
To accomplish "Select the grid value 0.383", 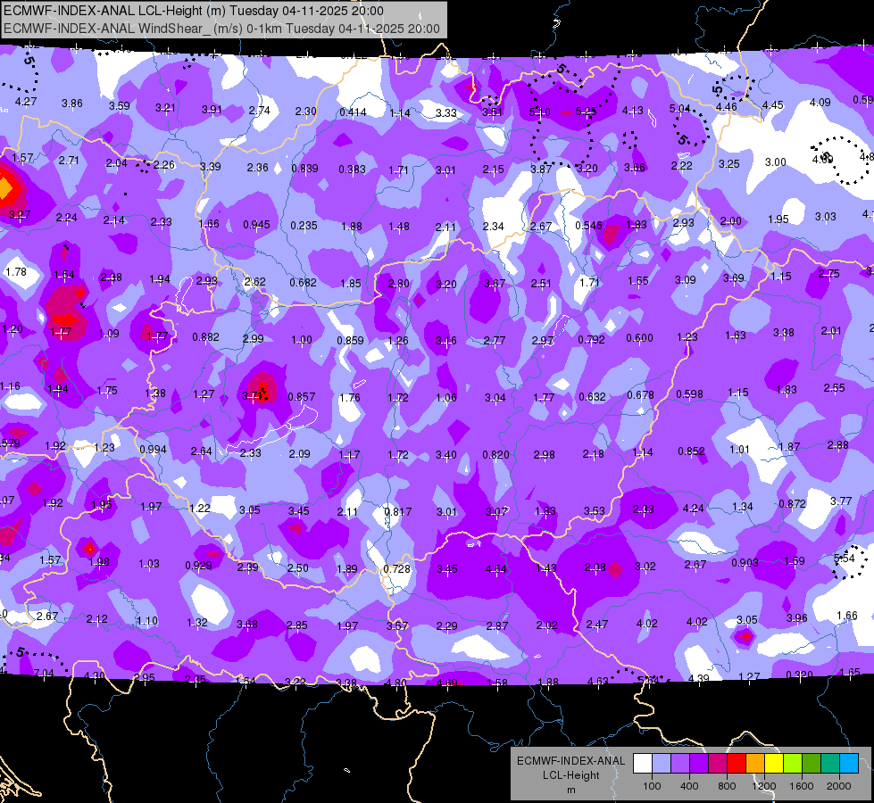I will 353,169.
